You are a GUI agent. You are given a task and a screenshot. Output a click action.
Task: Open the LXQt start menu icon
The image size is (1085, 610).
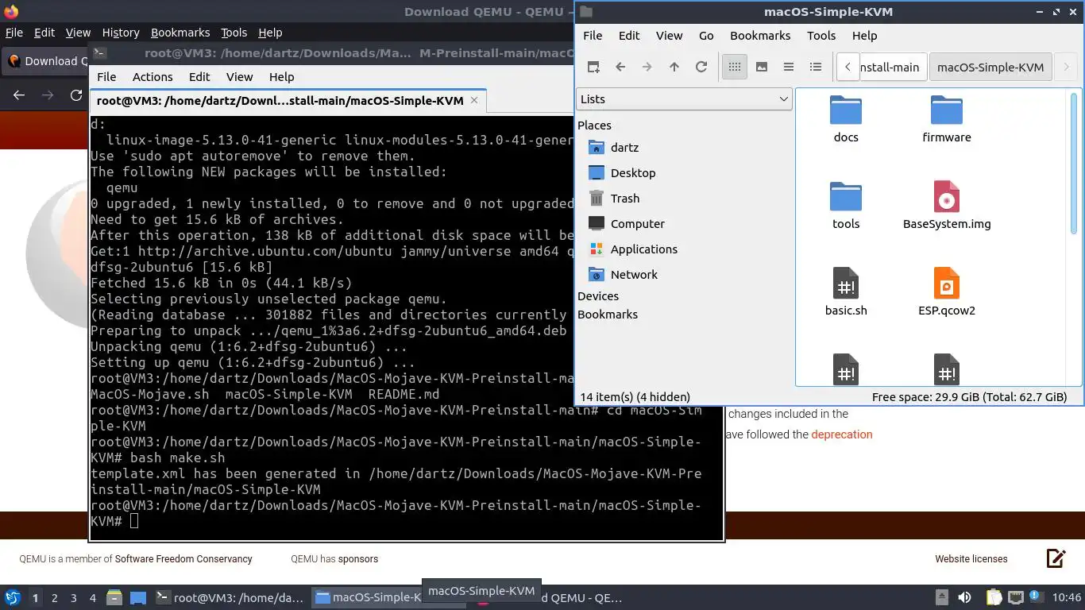(12, 597)
